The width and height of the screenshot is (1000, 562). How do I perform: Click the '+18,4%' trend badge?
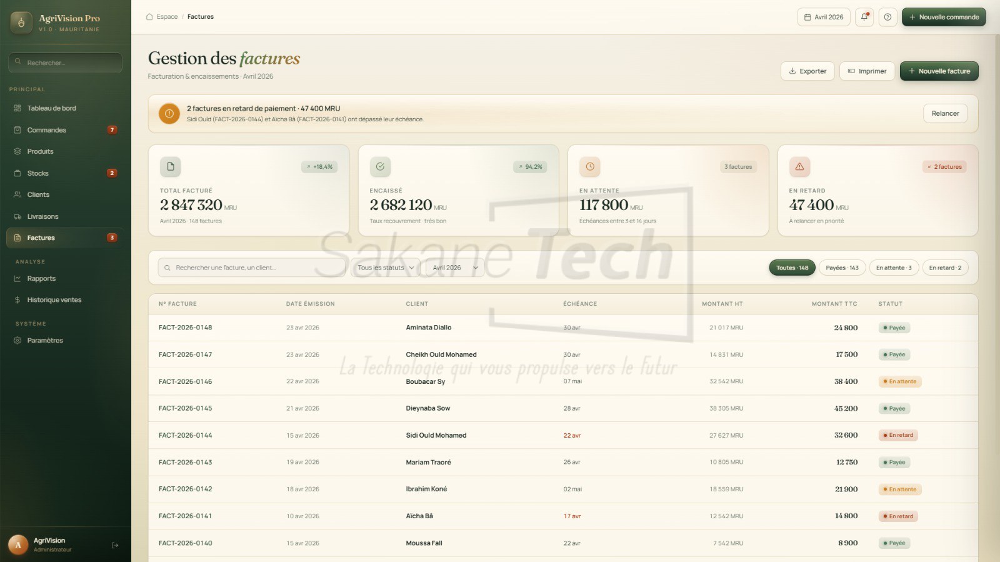[319, 167]
